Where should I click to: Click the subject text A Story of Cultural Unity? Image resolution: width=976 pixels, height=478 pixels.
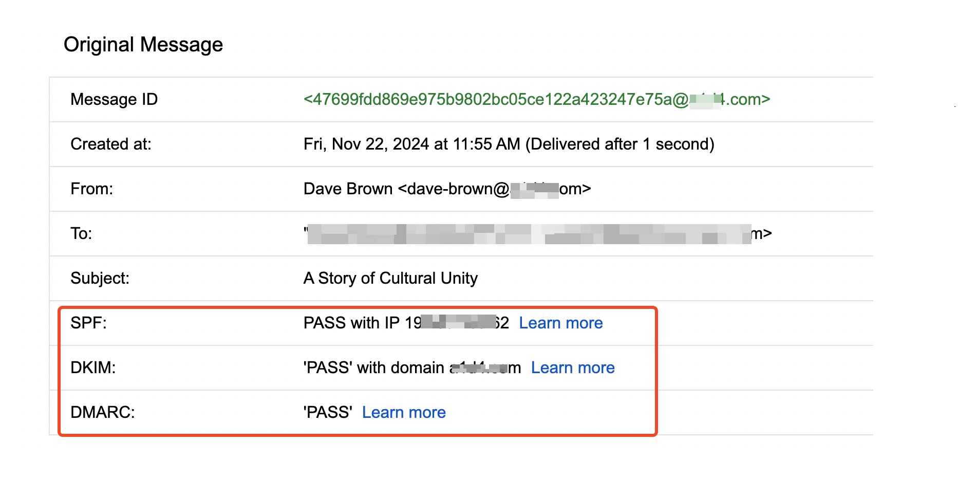pyautogui.click(x=390, y=278)
